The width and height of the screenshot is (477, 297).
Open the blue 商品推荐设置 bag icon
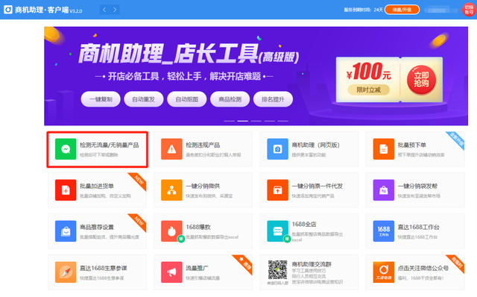(x=66, y=231)
